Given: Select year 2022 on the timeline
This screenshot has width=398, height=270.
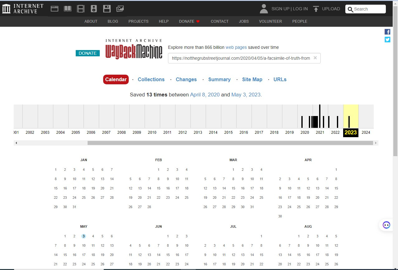Looking at the screenshot, I should (x=335, y=133).
